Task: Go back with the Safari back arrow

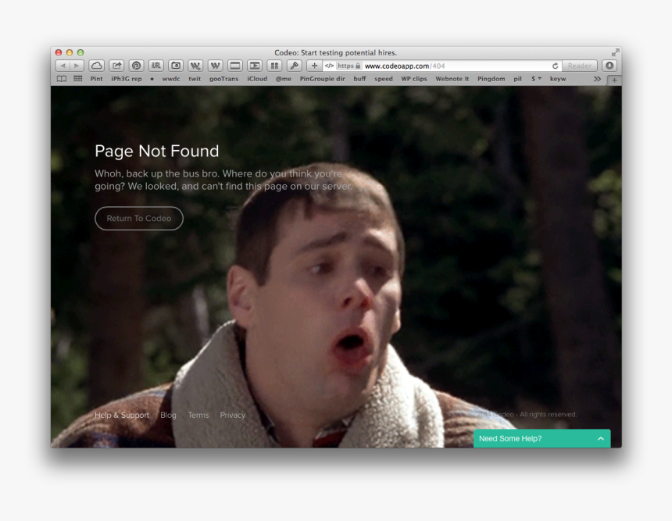Action: point(63,66)
